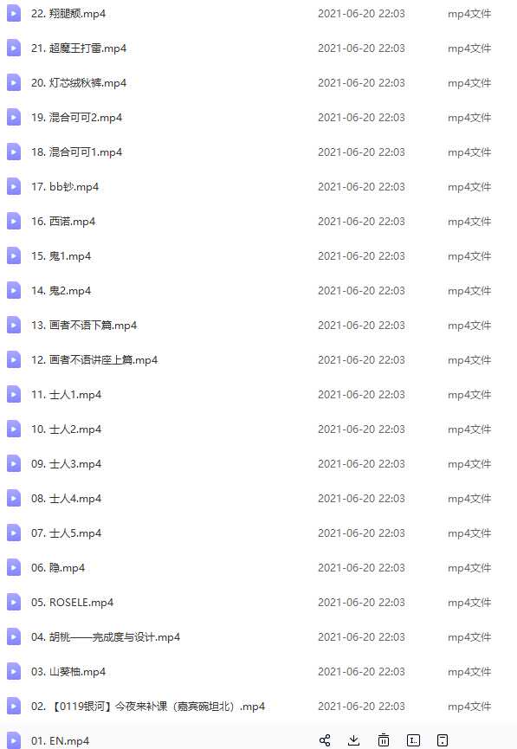Viewport: 517px width, 749px height.
Task: Select the 06. 隐.mp4 row
Action: pos(258,568)
